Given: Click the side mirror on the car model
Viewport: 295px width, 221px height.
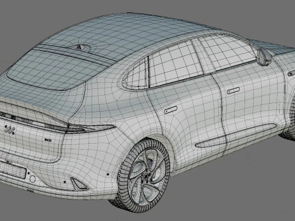Looking at the screenshot, I should click(x=264, y=57).
